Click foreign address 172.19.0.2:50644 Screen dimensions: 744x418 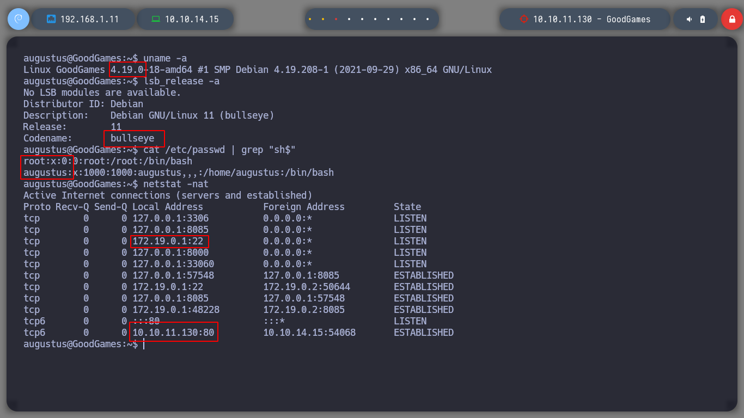pyautogui.click(x=307, y=287)
